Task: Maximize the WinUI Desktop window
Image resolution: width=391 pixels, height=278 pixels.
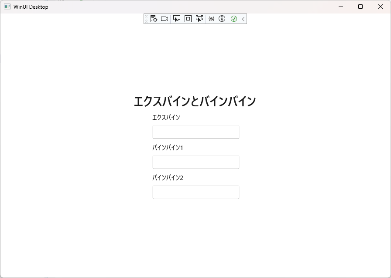Action: pyautogui.click(x=360, y=7)
